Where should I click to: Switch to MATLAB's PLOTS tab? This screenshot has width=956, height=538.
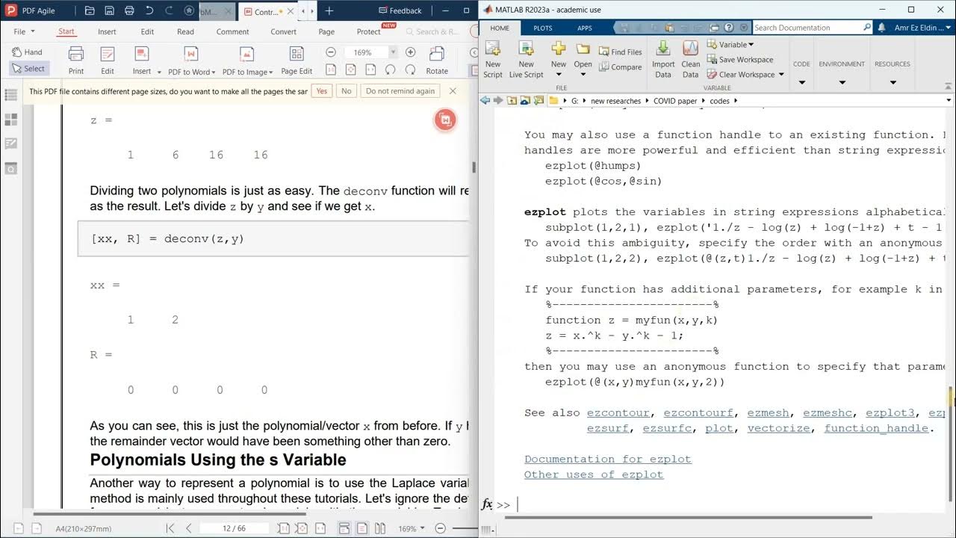(x=543, y=28)
